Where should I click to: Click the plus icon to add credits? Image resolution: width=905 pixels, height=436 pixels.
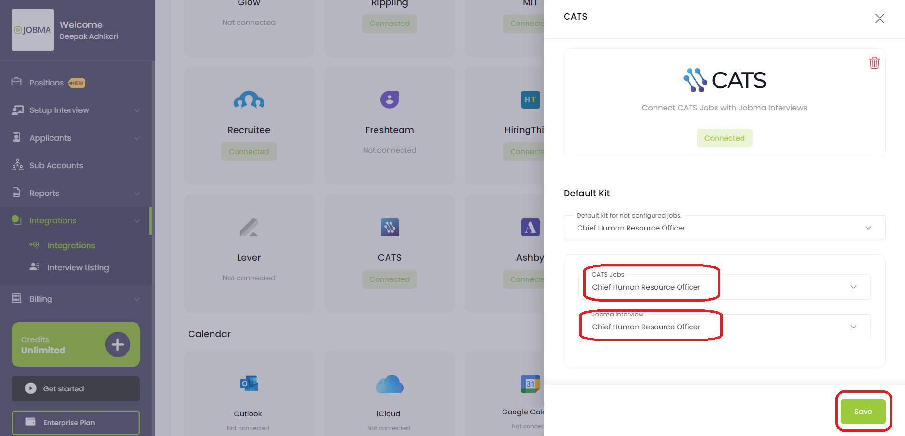tap(118, 344)
